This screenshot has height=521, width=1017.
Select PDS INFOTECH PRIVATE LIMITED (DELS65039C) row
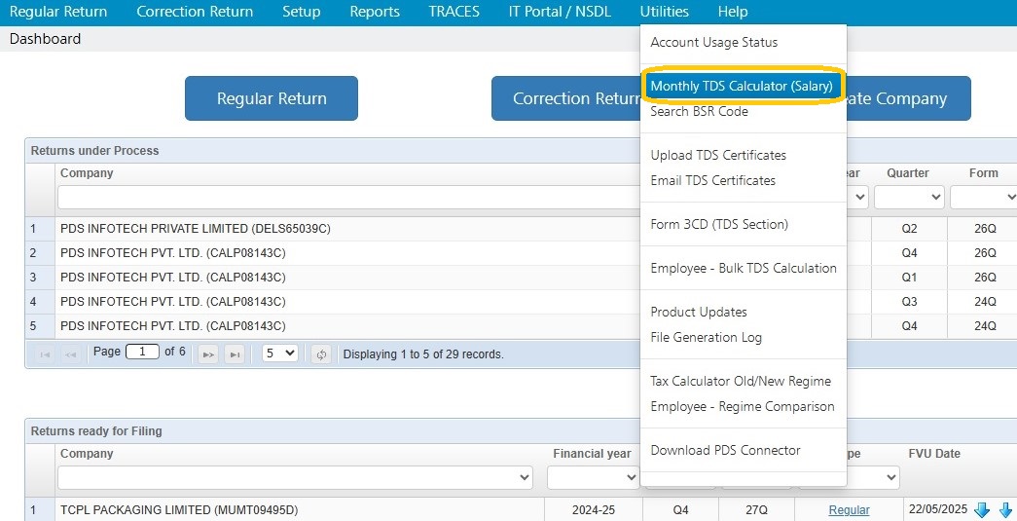[x=332, y=229]
